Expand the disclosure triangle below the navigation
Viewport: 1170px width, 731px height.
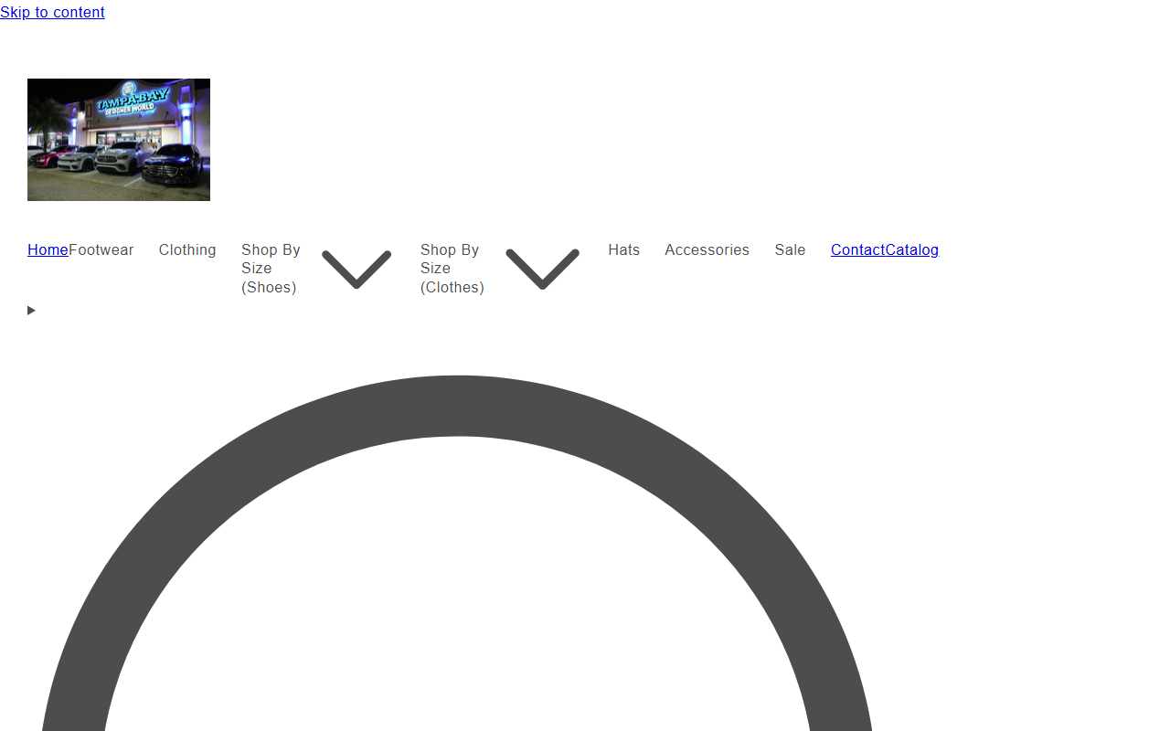(31, 311)
